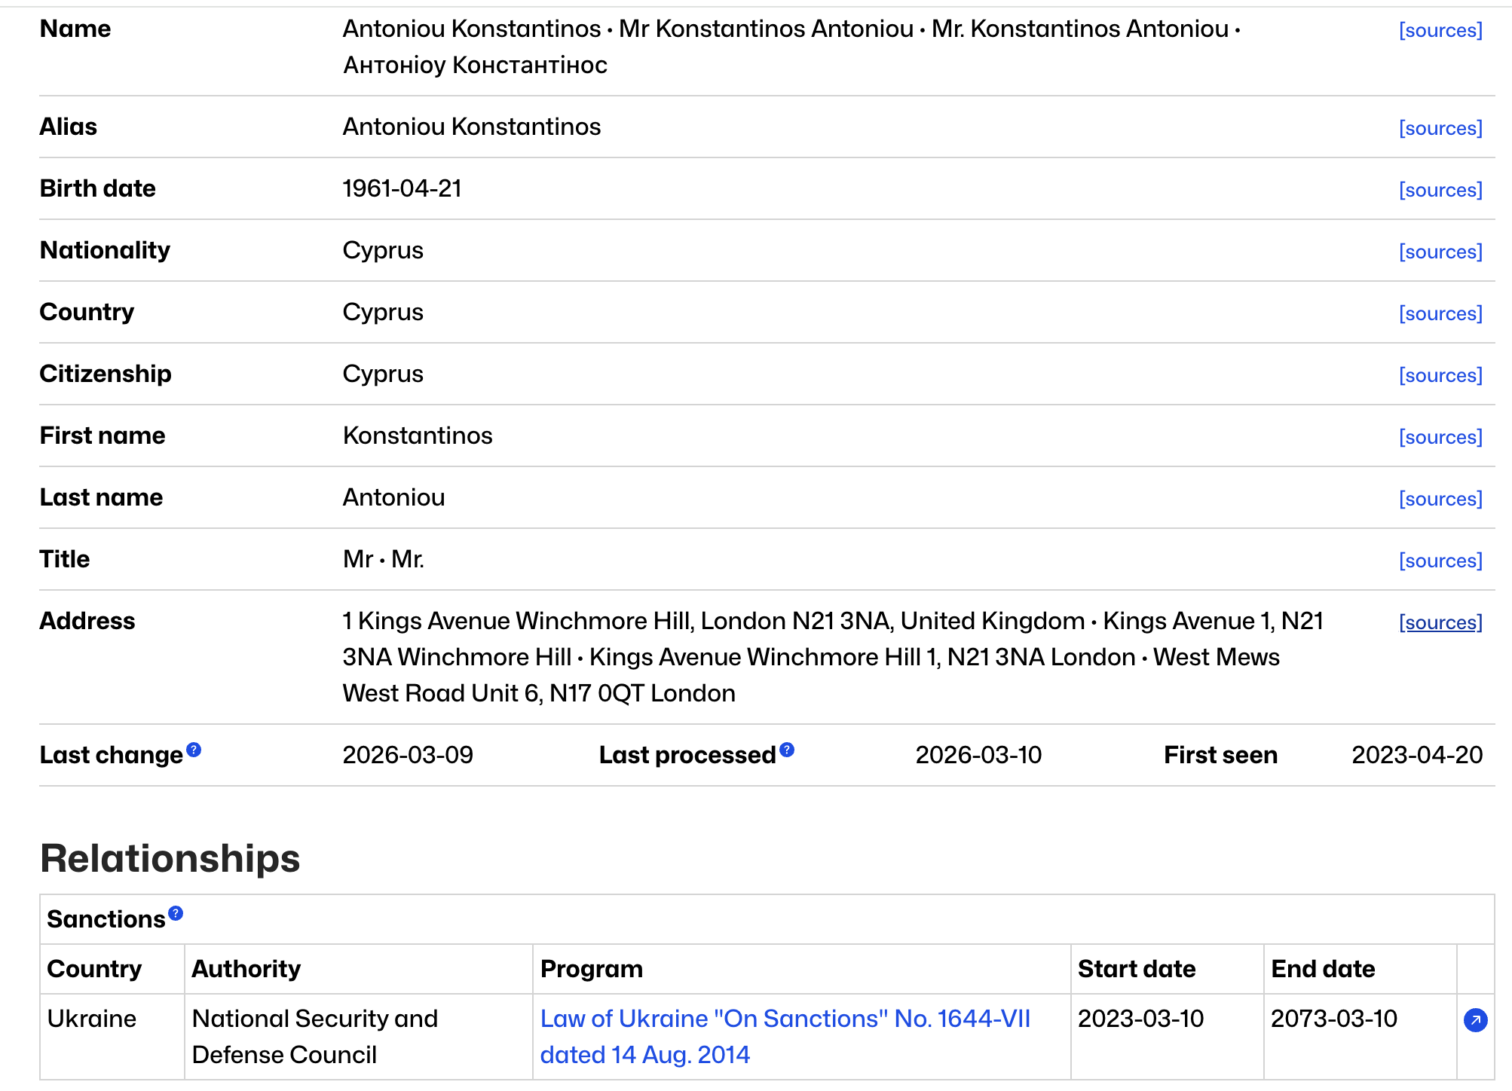View sources for Nationality
Image resolution: width=1512 pixels, height=1091 pixels.
pos(1440,252)
